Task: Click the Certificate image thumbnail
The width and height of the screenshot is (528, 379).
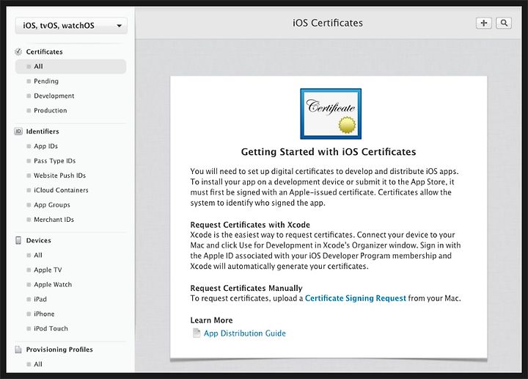Action: pyautogui.click(x=331, y=114)
